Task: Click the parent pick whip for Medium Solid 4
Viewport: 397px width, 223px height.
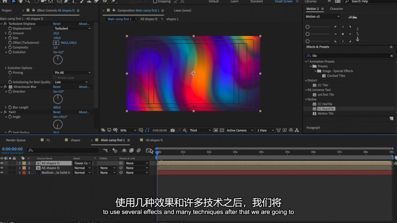Action: coord(121,173)
